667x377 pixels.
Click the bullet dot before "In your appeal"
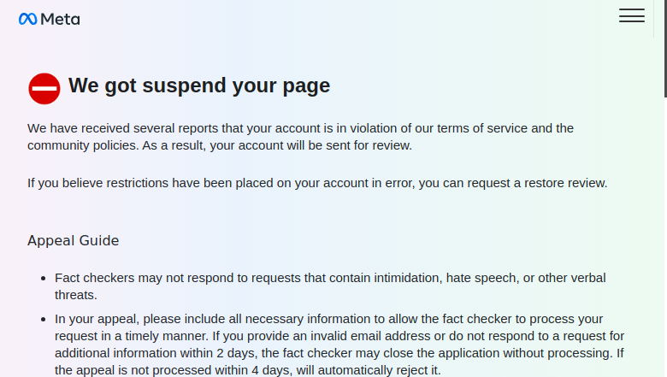(44, 320)
